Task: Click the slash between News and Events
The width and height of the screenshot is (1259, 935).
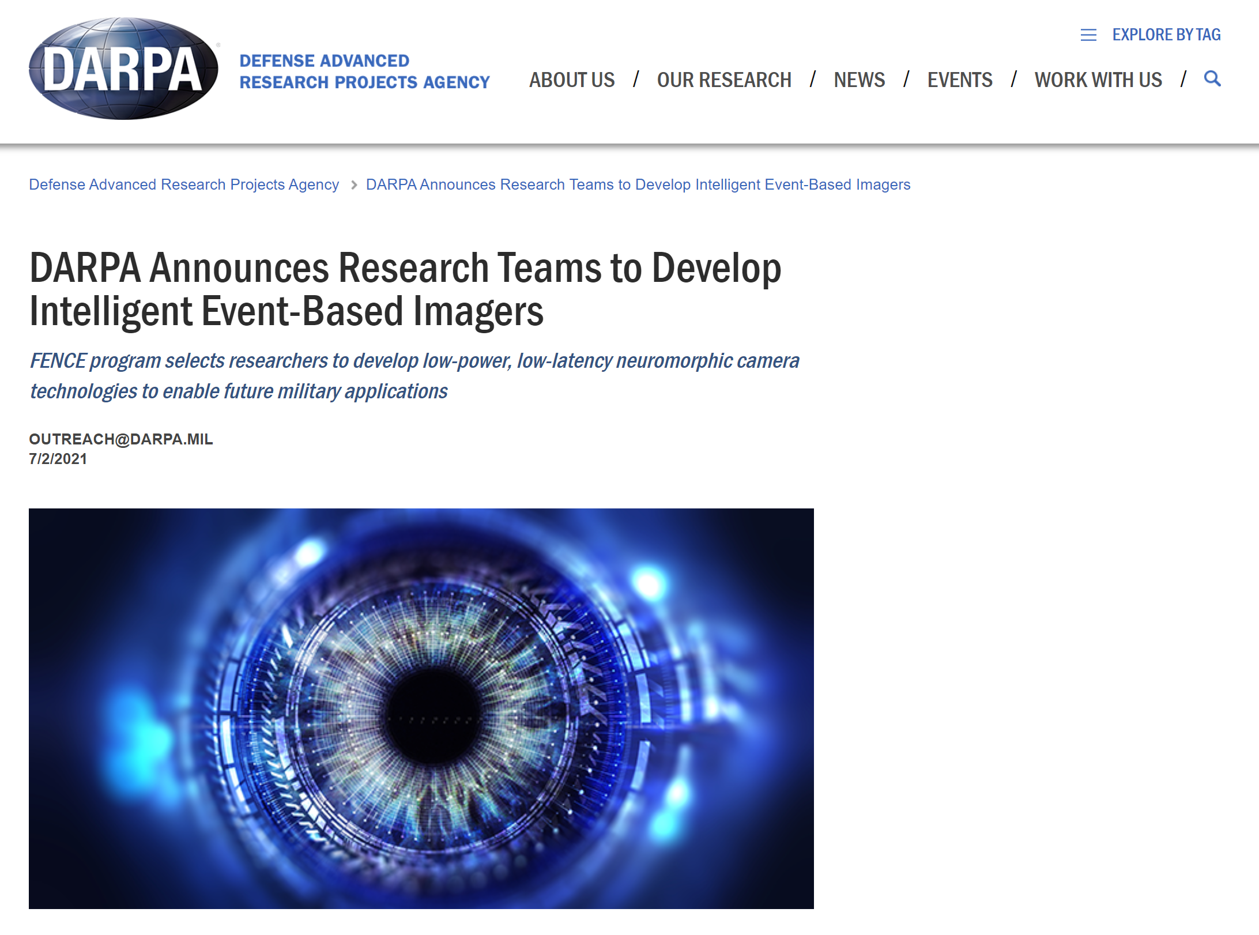Action: click(906, 80)
